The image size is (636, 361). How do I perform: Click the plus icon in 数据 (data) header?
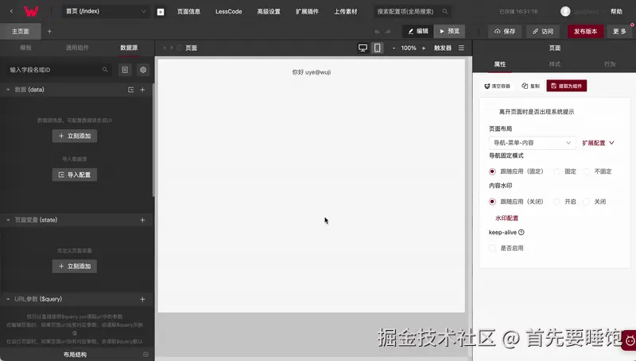click(142, 90)
